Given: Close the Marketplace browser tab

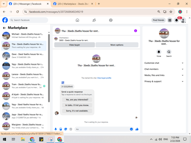Looking at the screenshot, I should click(x=92, y=4).
